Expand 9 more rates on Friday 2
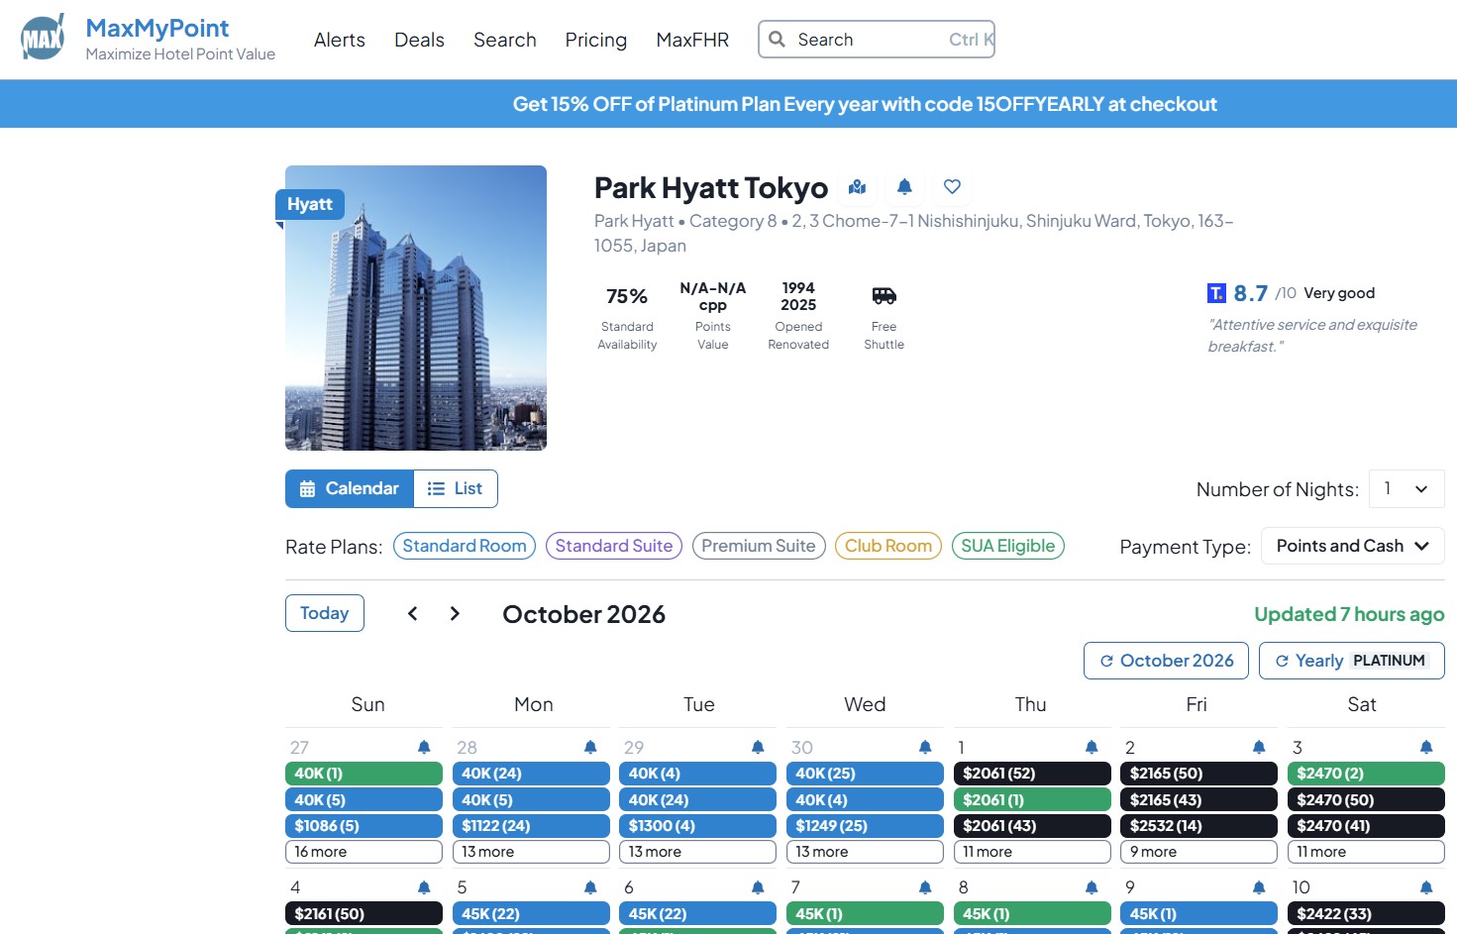Viewport: 1457px width, 934px height. [1198, 852]
